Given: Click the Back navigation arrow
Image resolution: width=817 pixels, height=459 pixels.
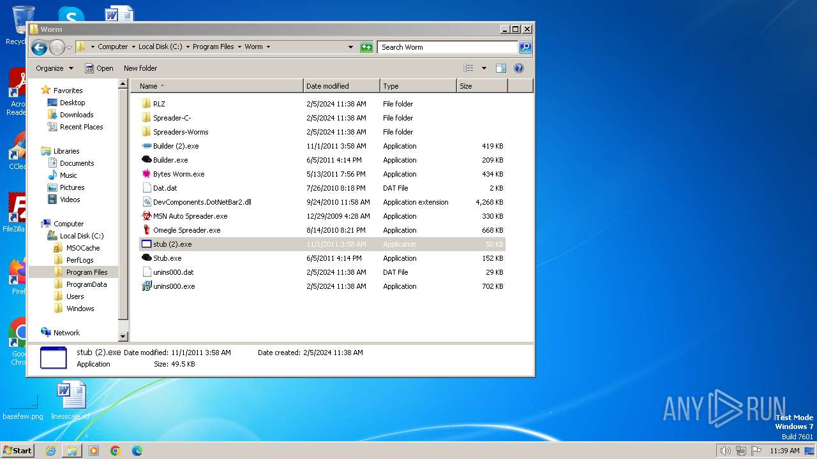Looking at the screenshot, I should 39,47.
